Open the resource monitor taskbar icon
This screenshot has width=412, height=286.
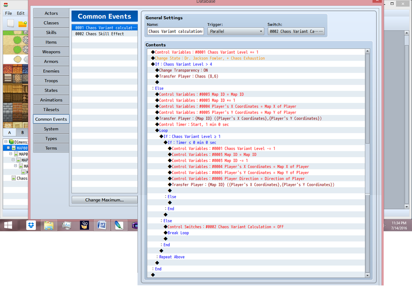pyautogui.click(x=66, y=225)
